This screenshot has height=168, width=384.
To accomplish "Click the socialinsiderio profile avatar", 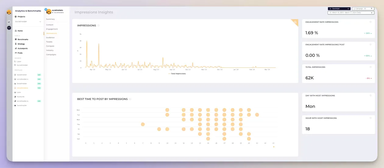I will click(x=48, y=12).
